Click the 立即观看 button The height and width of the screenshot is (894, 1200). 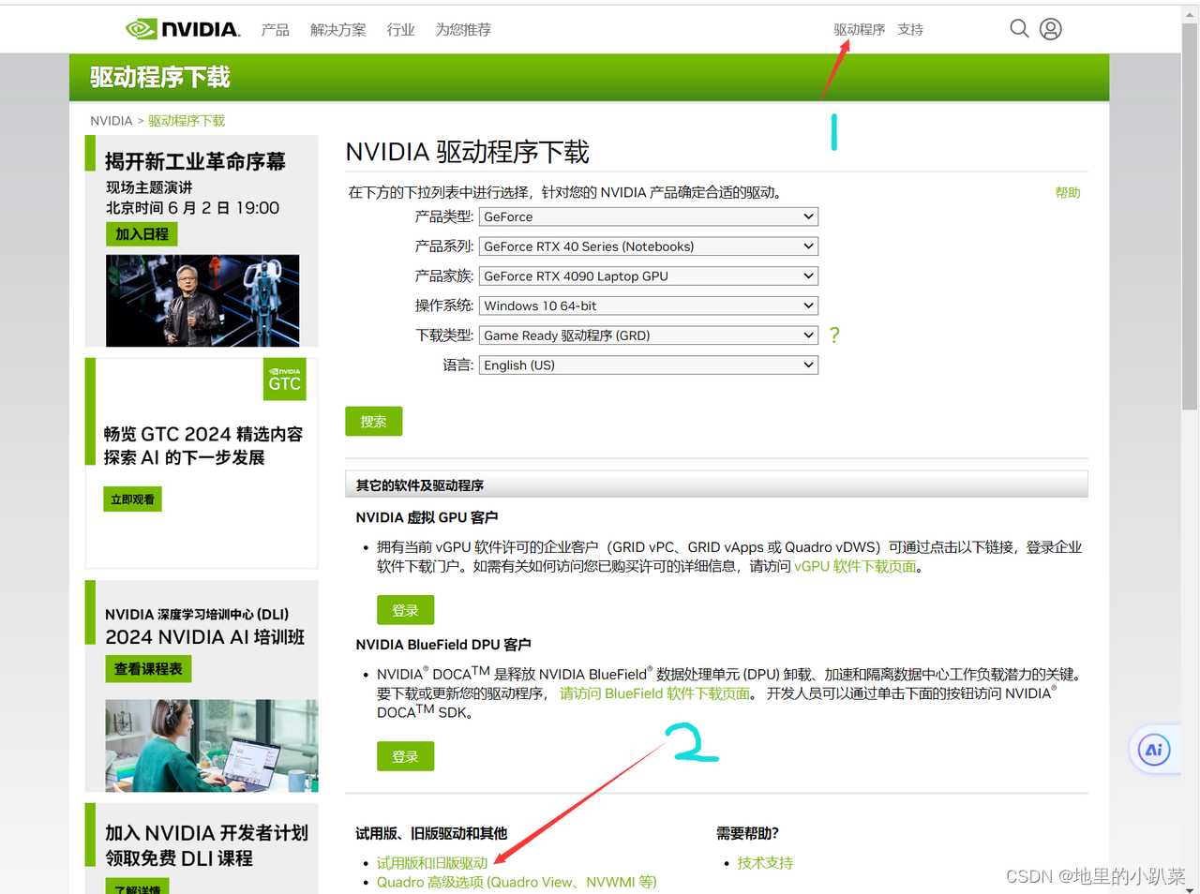coord(132,499)
